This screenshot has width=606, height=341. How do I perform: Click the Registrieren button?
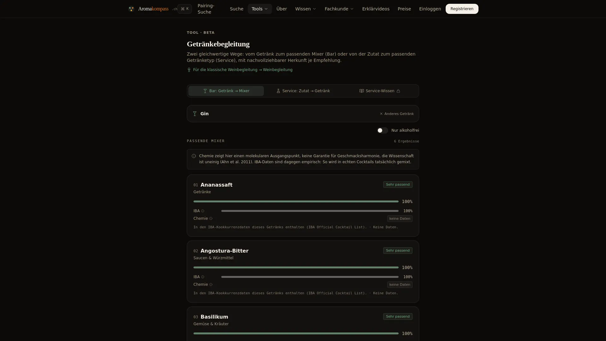(462, 9)
